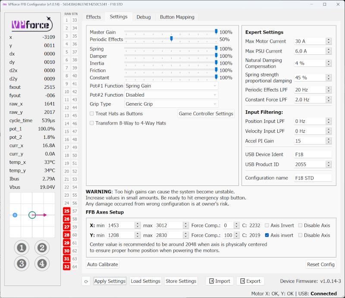Click the Master Gain slider handle
The height and width of the screenshot is (298, 345).
216,31
